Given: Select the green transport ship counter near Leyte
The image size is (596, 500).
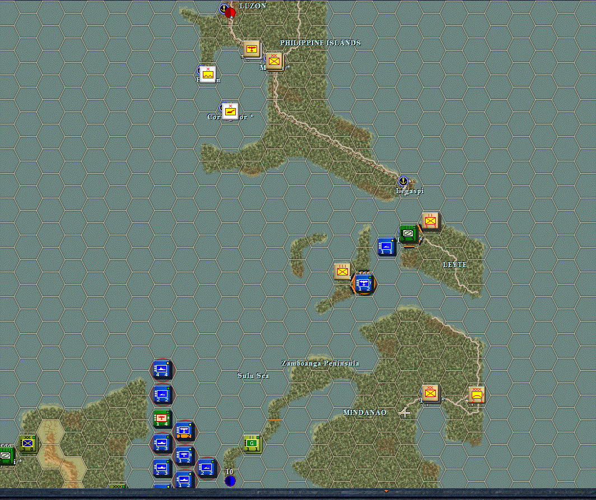Looking at the screenshot, I should coord(408,233).
